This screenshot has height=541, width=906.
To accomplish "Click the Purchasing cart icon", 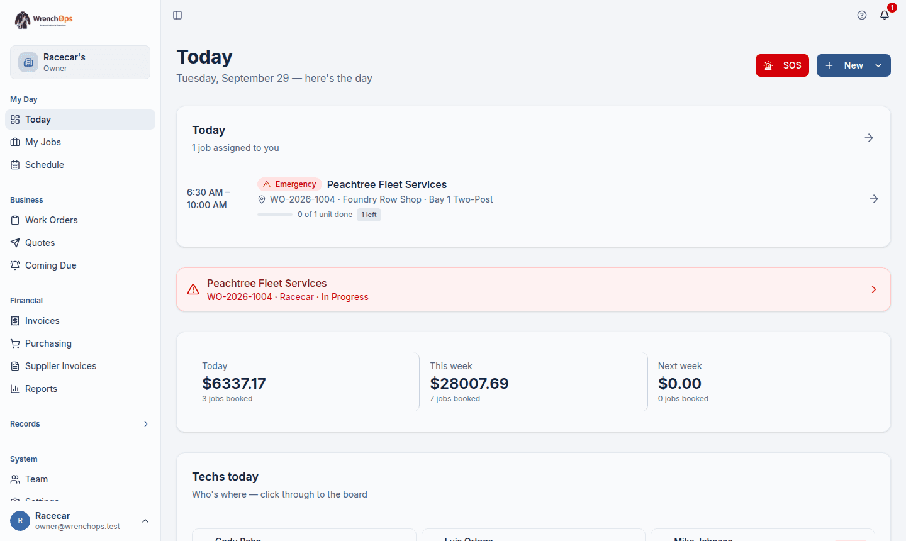I will (15, 343).
